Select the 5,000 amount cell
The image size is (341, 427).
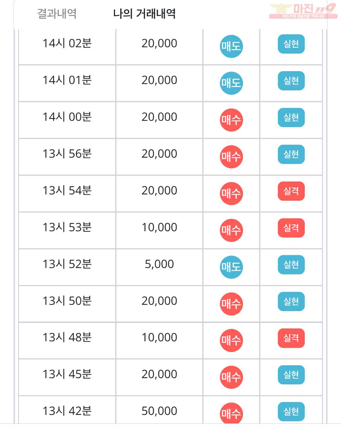point(159,267)
